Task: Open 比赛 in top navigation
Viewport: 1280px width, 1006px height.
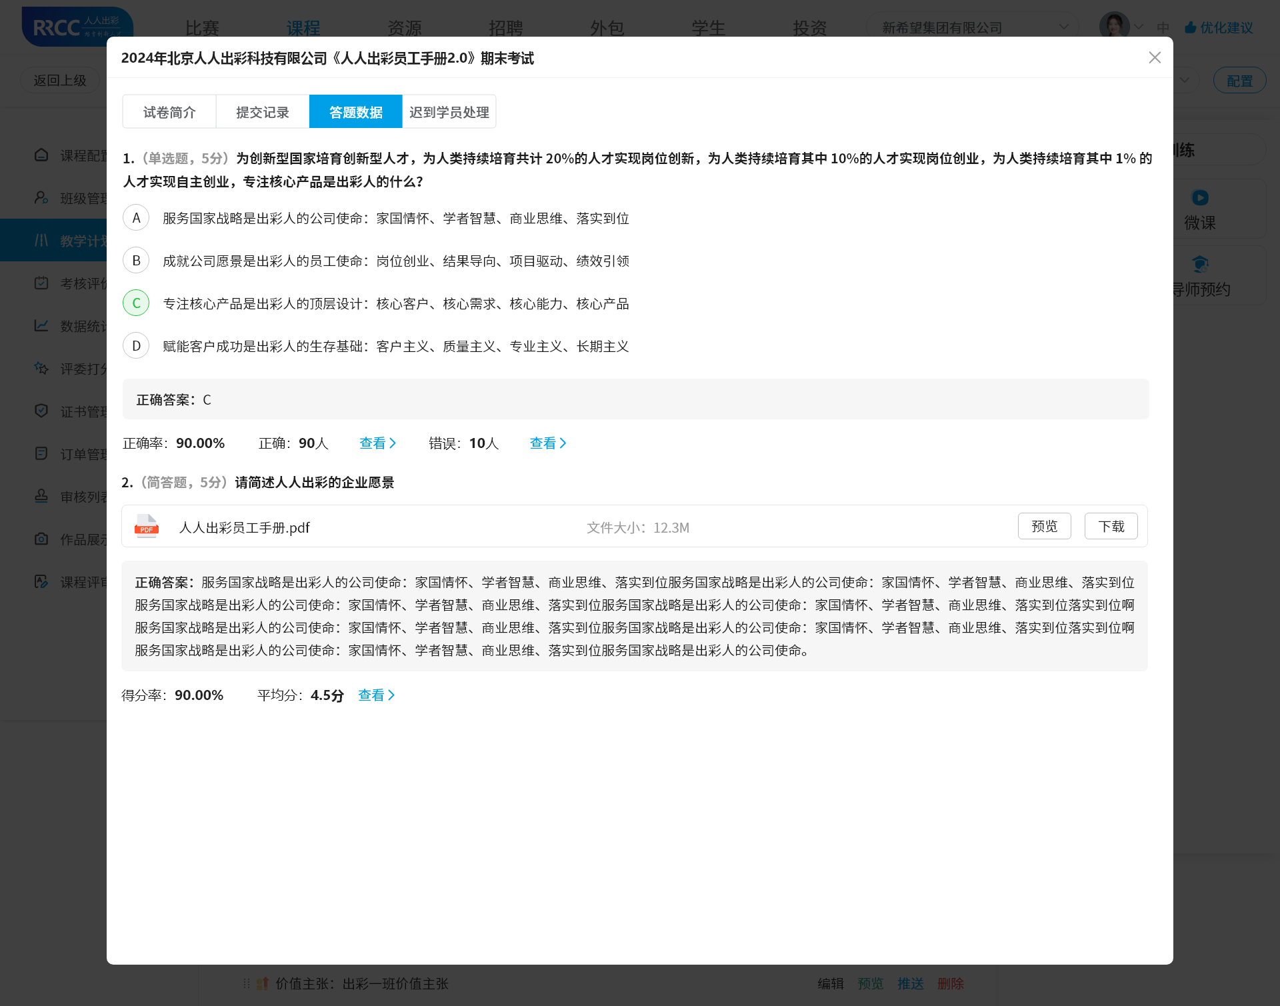Action: point(202,28)
